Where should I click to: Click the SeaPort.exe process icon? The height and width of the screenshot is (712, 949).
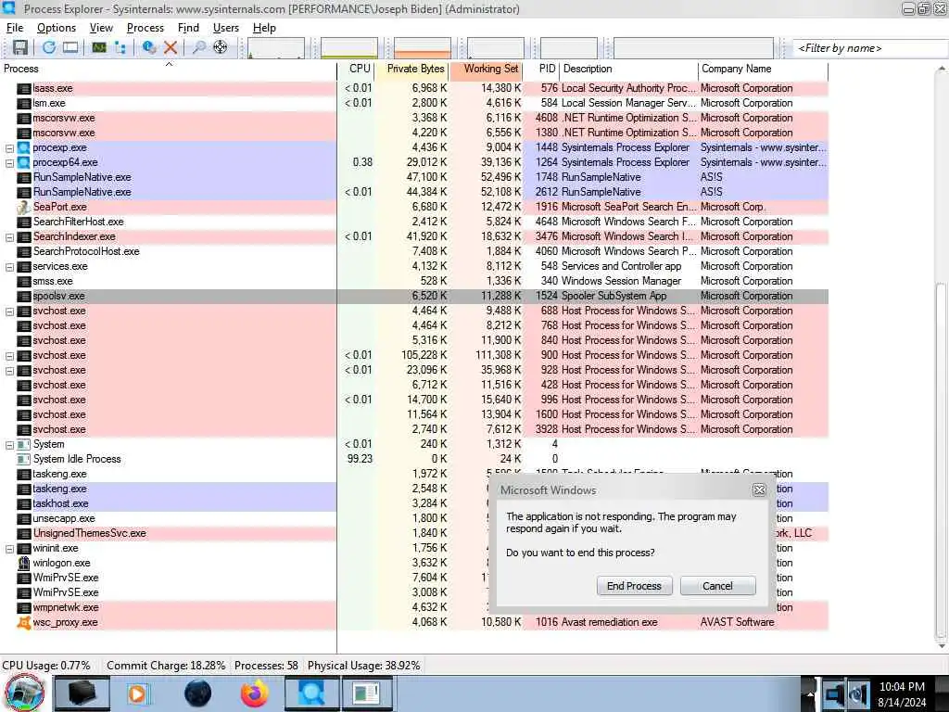pyautogui.click(x=23, y=207)
